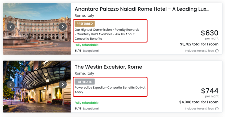Image resolution: width=225 pixels, height=117 pixels.
Task: Show previous photo of Anantara Palazzo Naiadi
Action: 11,26
